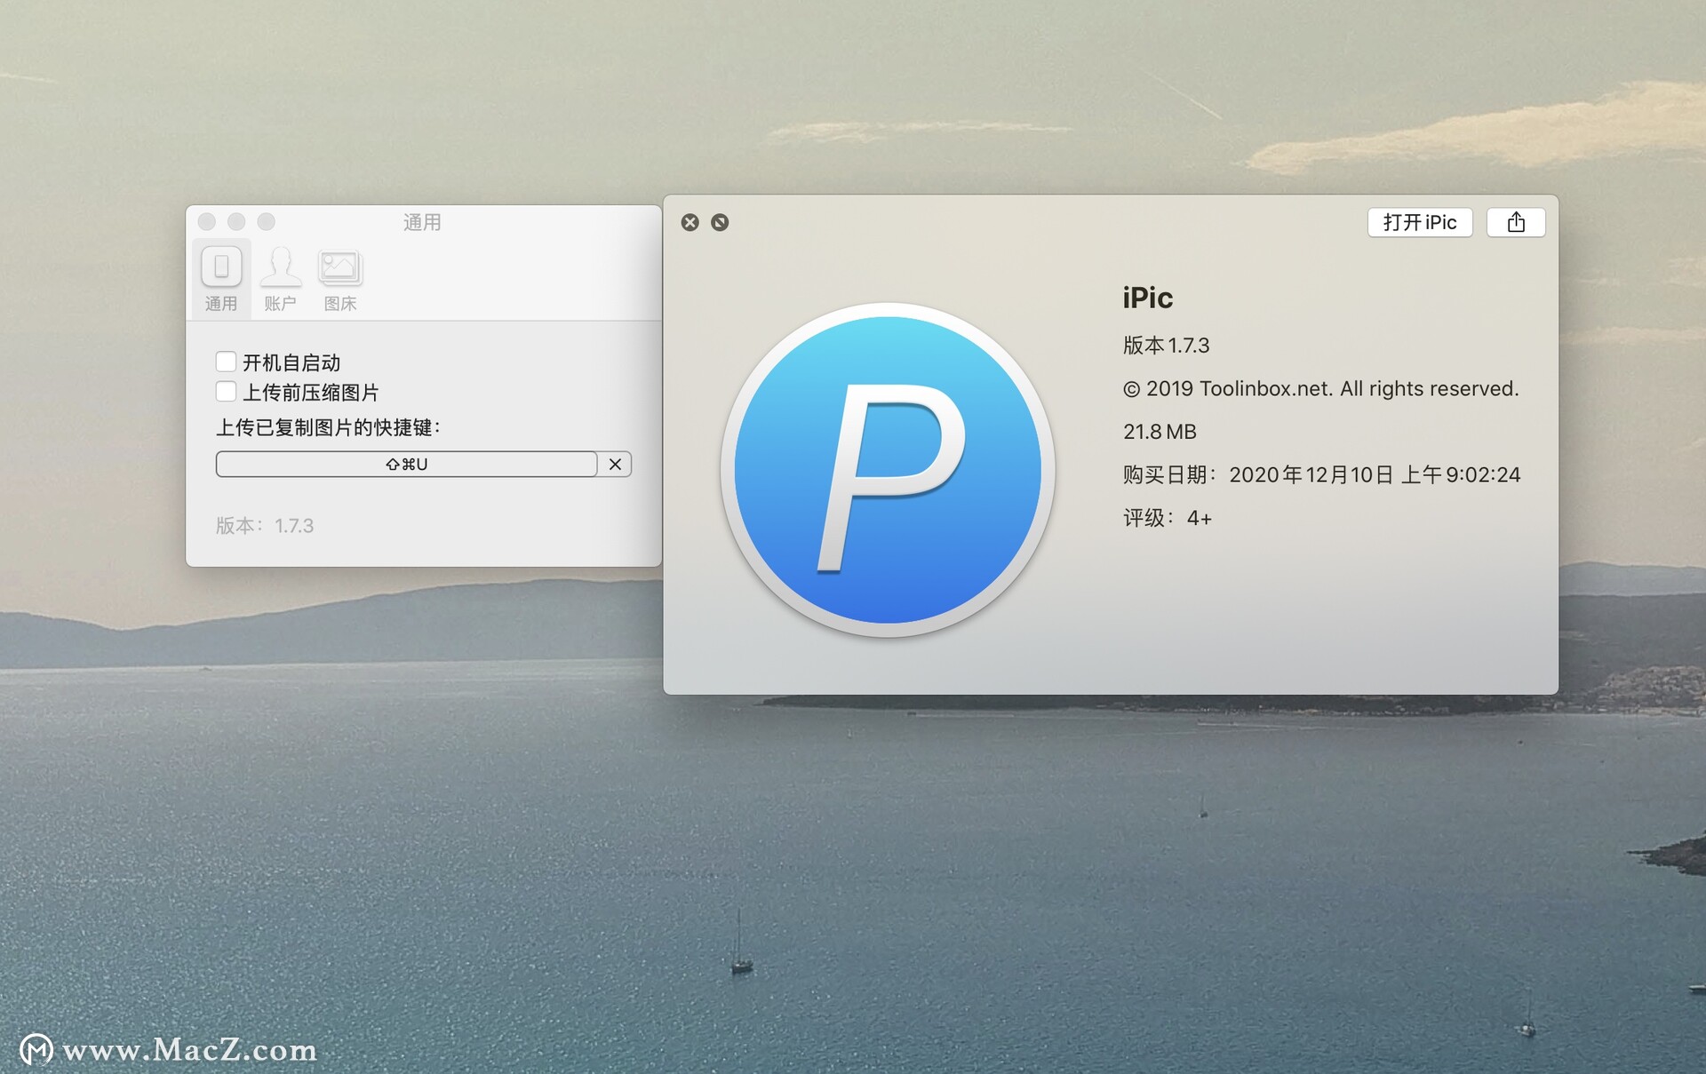The height and width of the screenshot is (1074, 1706).
Task: Click the 上传已复制图片的快捷键 label
Action: (329, 427)
